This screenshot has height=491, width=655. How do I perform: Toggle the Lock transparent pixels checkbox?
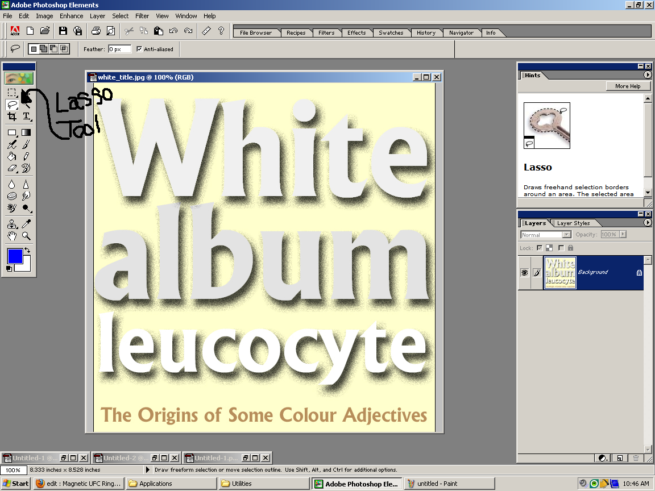pos(540,248)
